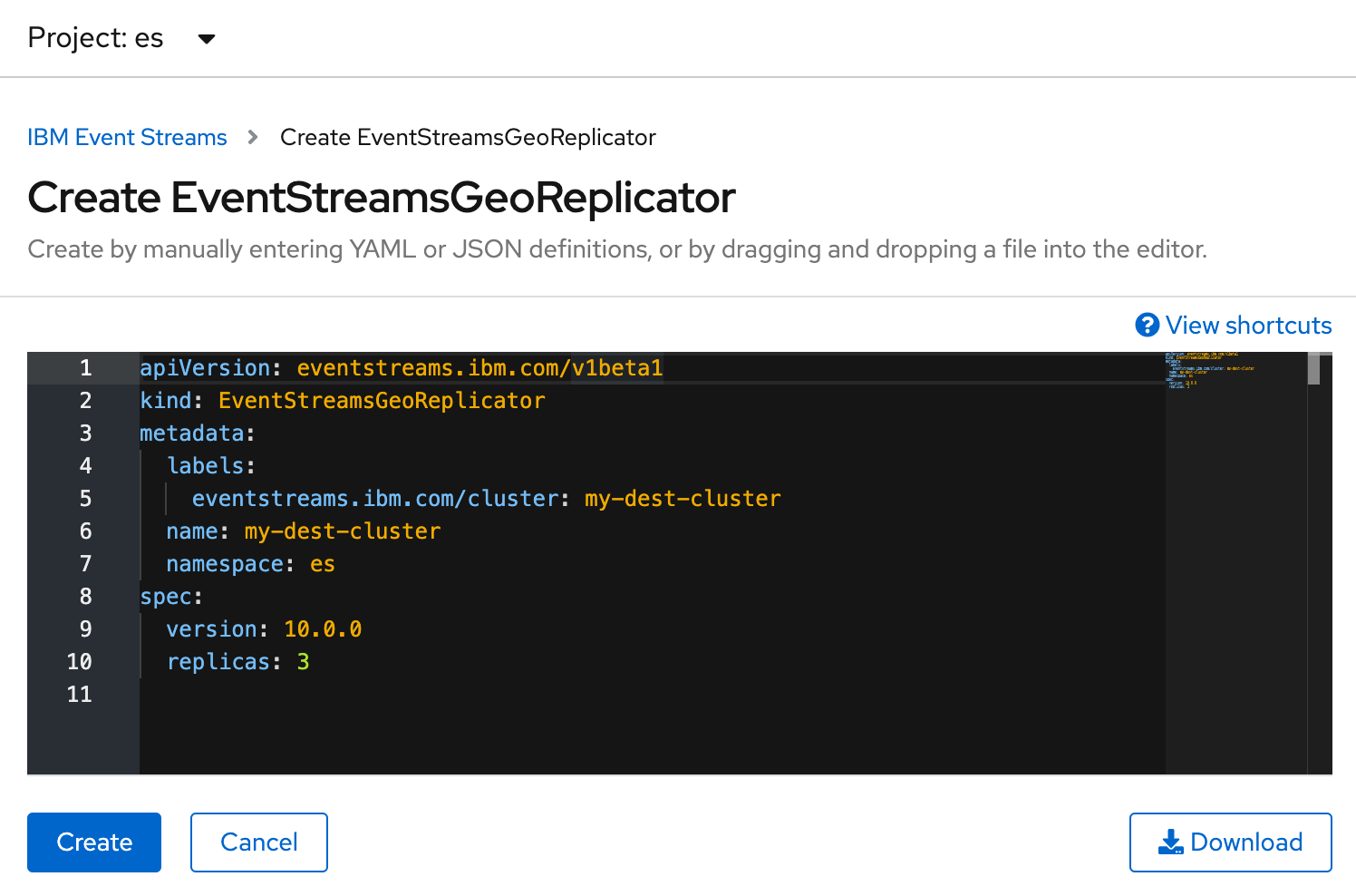The height and width of the screenshot is (896, 1356).
Task: Click the download icon beside Download label
Action: (1173, 842)
